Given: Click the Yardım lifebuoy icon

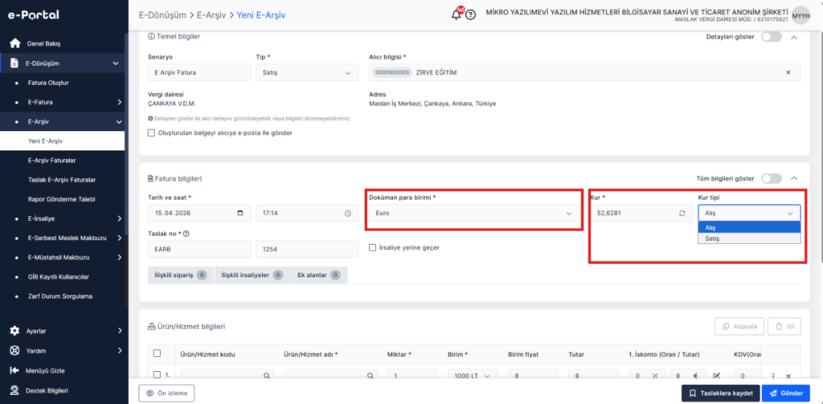Looking at the screenshot, I should pyautogui.click(x=15, y=350).
